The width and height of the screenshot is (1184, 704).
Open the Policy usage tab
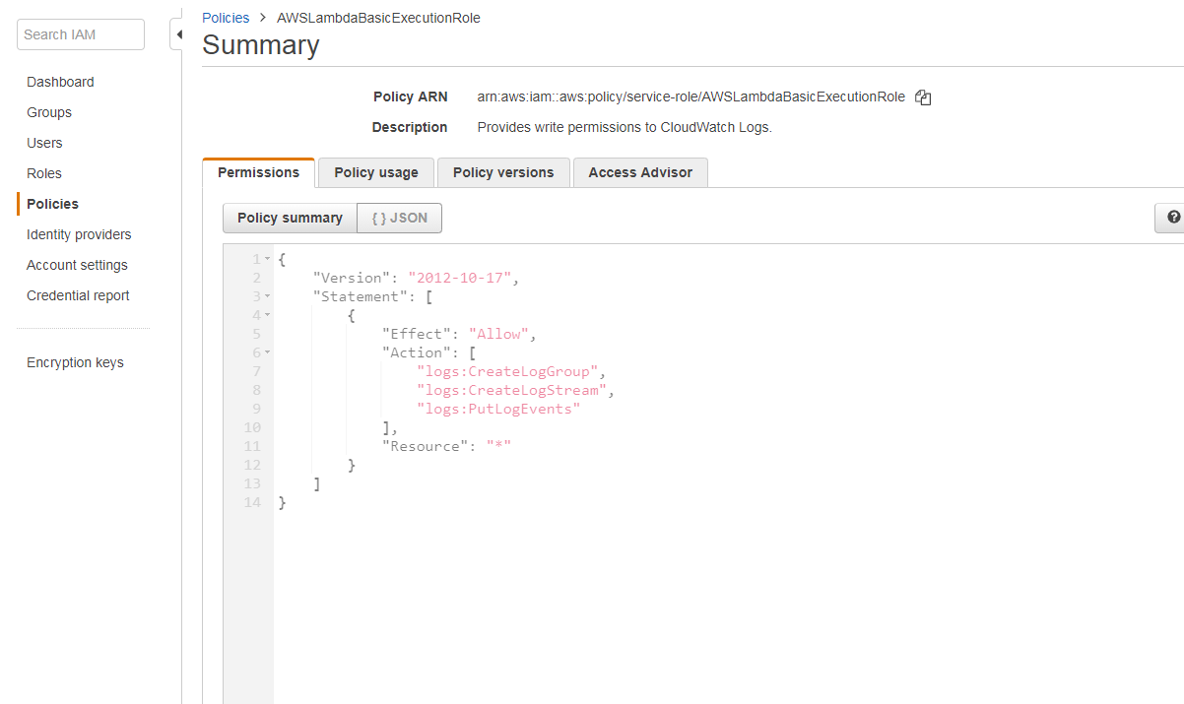point(376,172)
